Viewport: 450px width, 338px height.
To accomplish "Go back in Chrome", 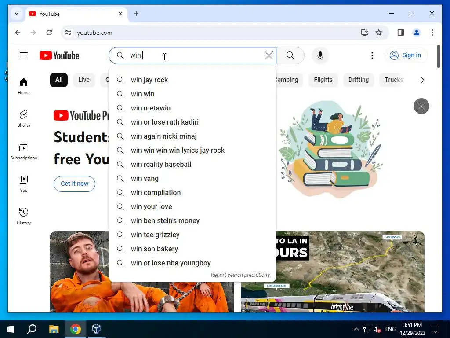I will tap(18, 33).
